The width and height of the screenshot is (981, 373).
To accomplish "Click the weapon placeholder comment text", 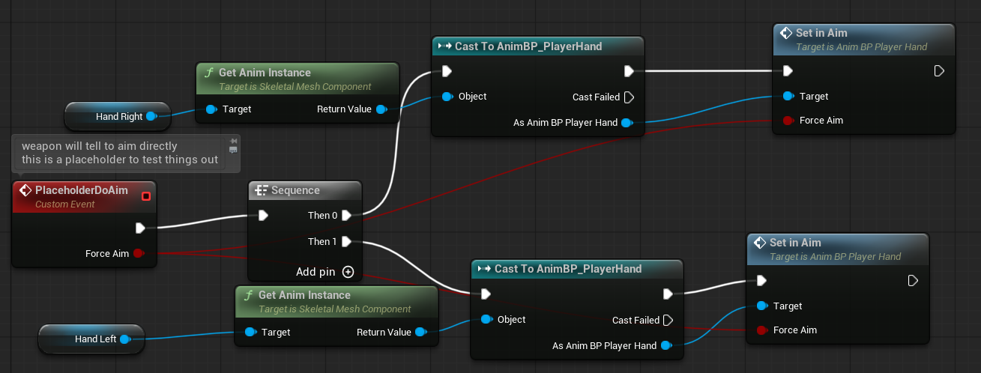I will [120, 153].
